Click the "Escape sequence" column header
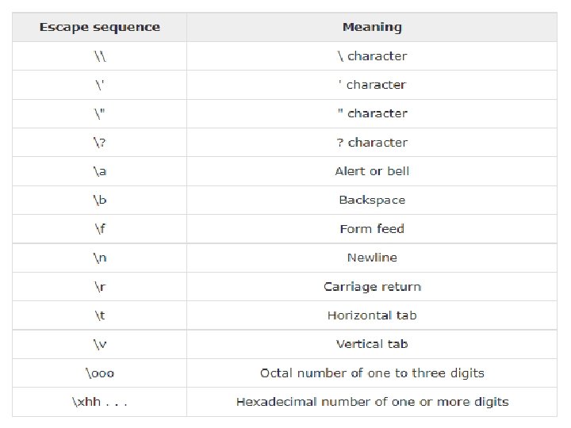 tap(100, 27)
